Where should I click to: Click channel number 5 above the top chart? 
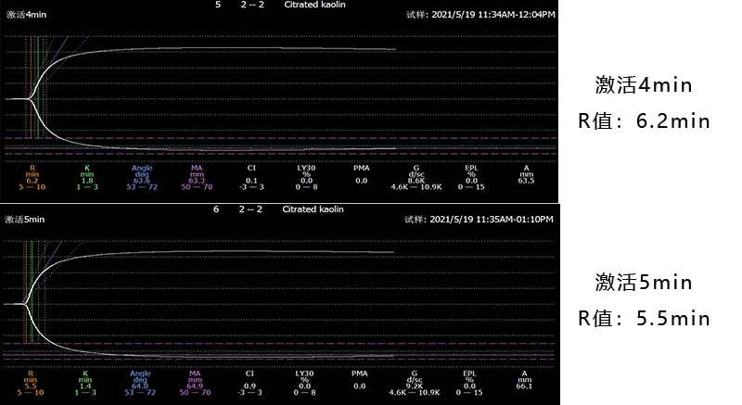click(218, 5)
